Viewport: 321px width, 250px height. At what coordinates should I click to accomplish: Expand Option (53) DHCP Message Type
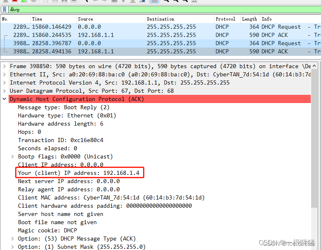click(x=12, y=239)
